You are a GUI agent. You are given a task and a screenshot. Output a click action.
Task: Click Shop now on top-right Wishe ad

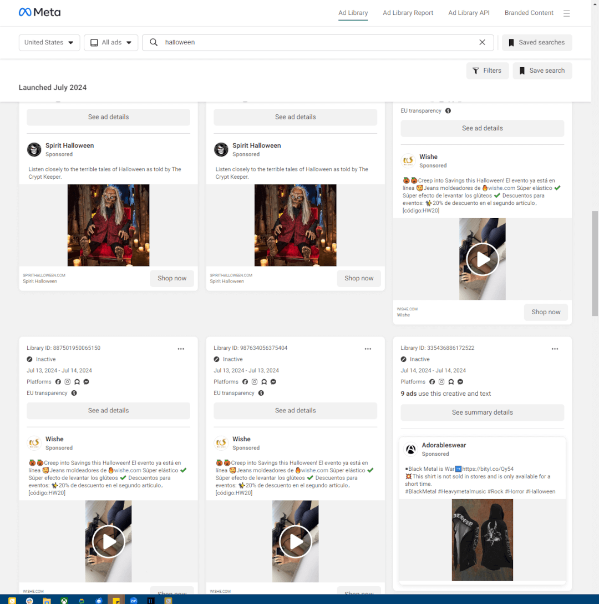(x=546, y=312)
